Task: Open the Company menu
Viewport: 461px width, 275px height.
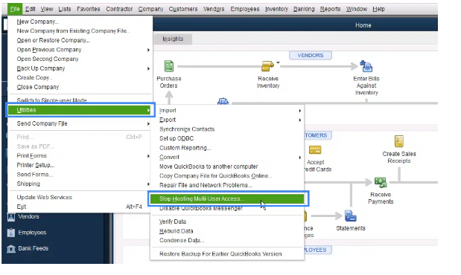Action: [x=150, y=9]
